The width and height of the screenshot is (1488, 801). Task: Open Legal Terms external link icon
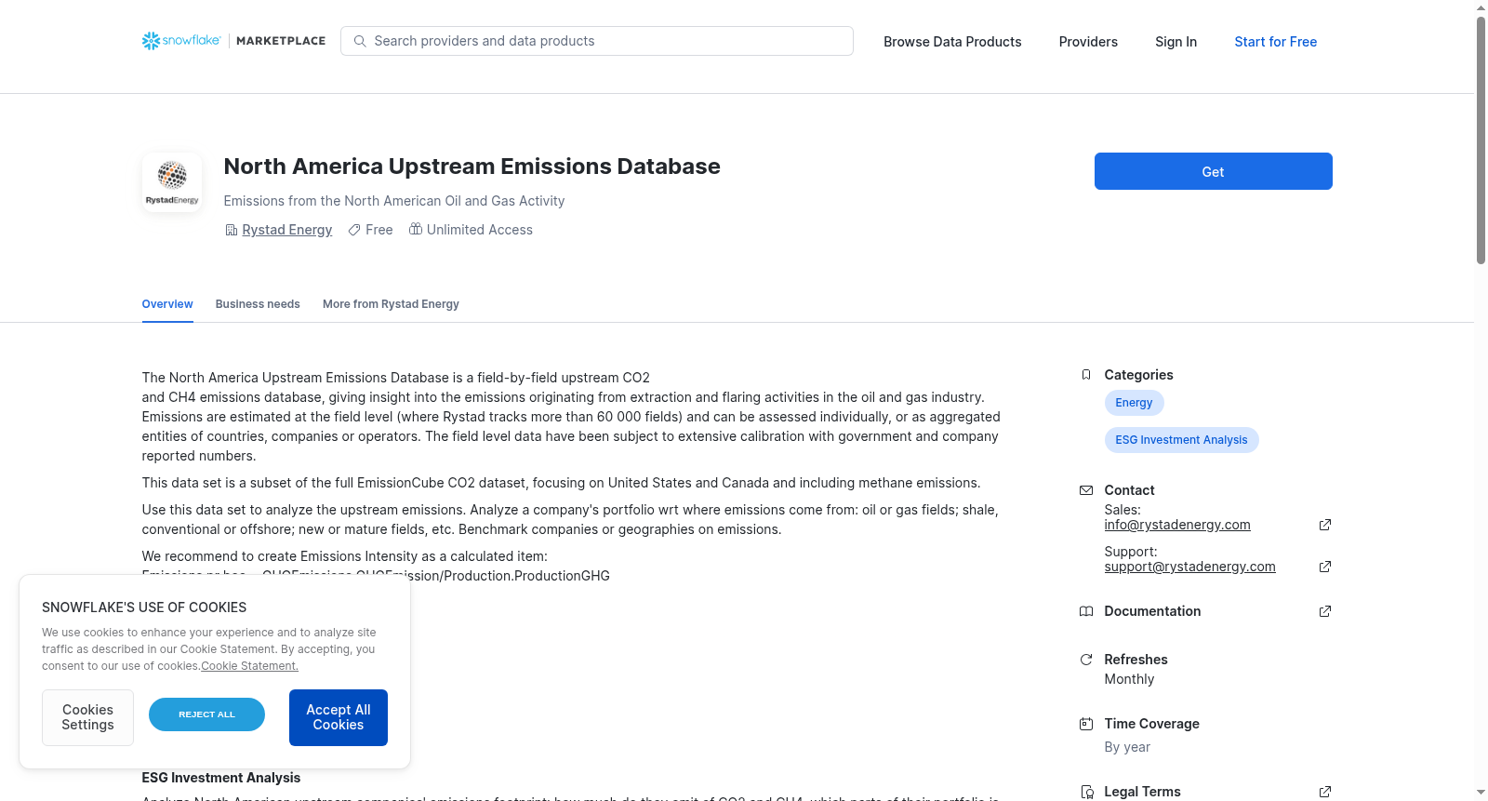click(x=1325, y=792)
